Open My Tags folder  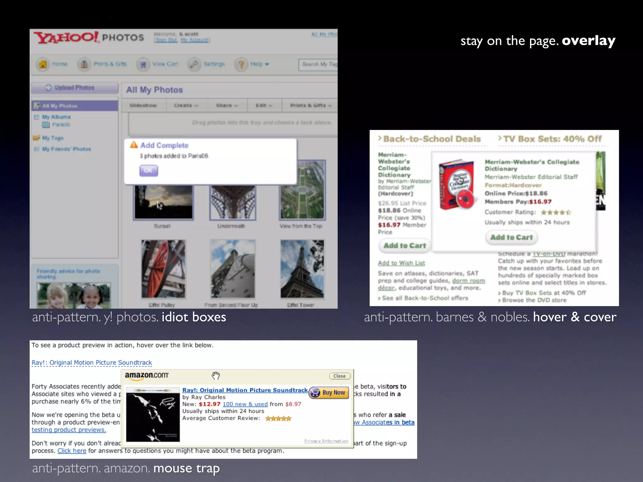pyautogui.click(x=48, y=138)
